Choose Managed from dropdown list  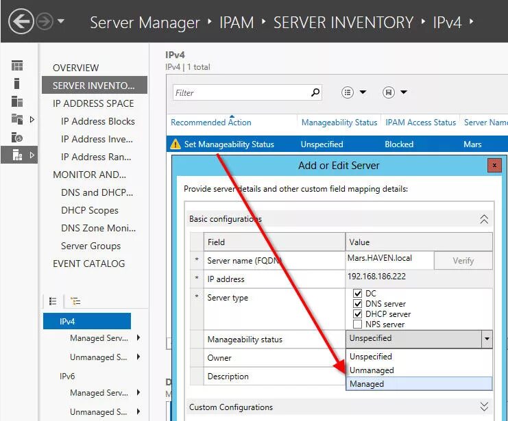419,384
